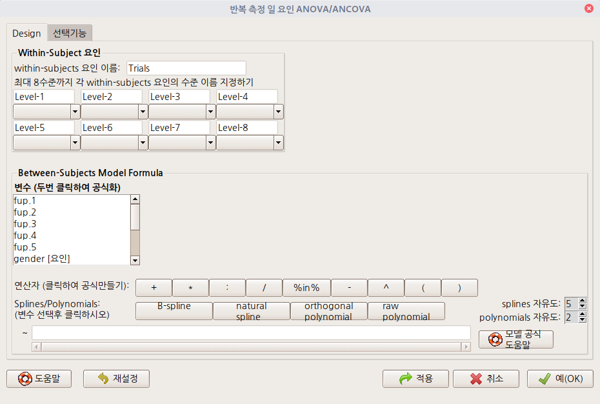Open 모델 공식 도움말 help

(x=516, y=339)
